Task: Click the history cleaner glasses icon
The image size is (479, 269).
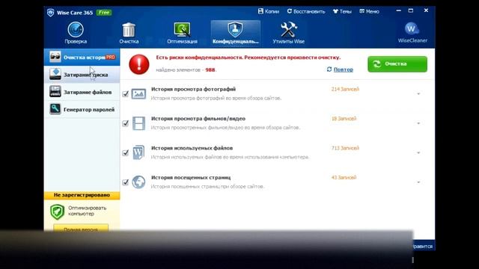Action: tap(55, 57)
